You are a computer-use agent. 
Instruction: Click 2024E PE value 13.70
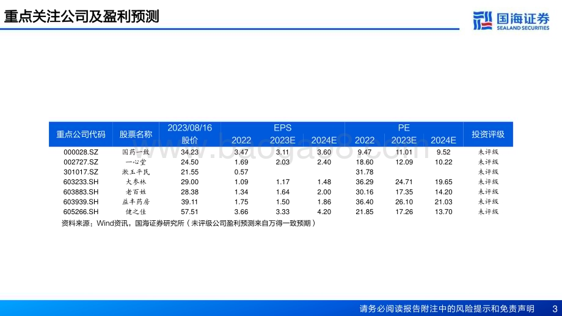click(443, 212)
